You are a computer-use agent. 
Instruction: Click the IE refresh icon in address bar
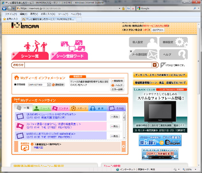click(128, 8)
